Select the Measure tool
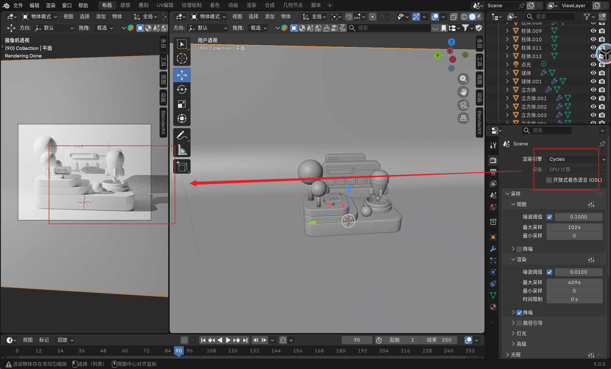The width and height of the screenshot is (611, 369). click(182, 150)
